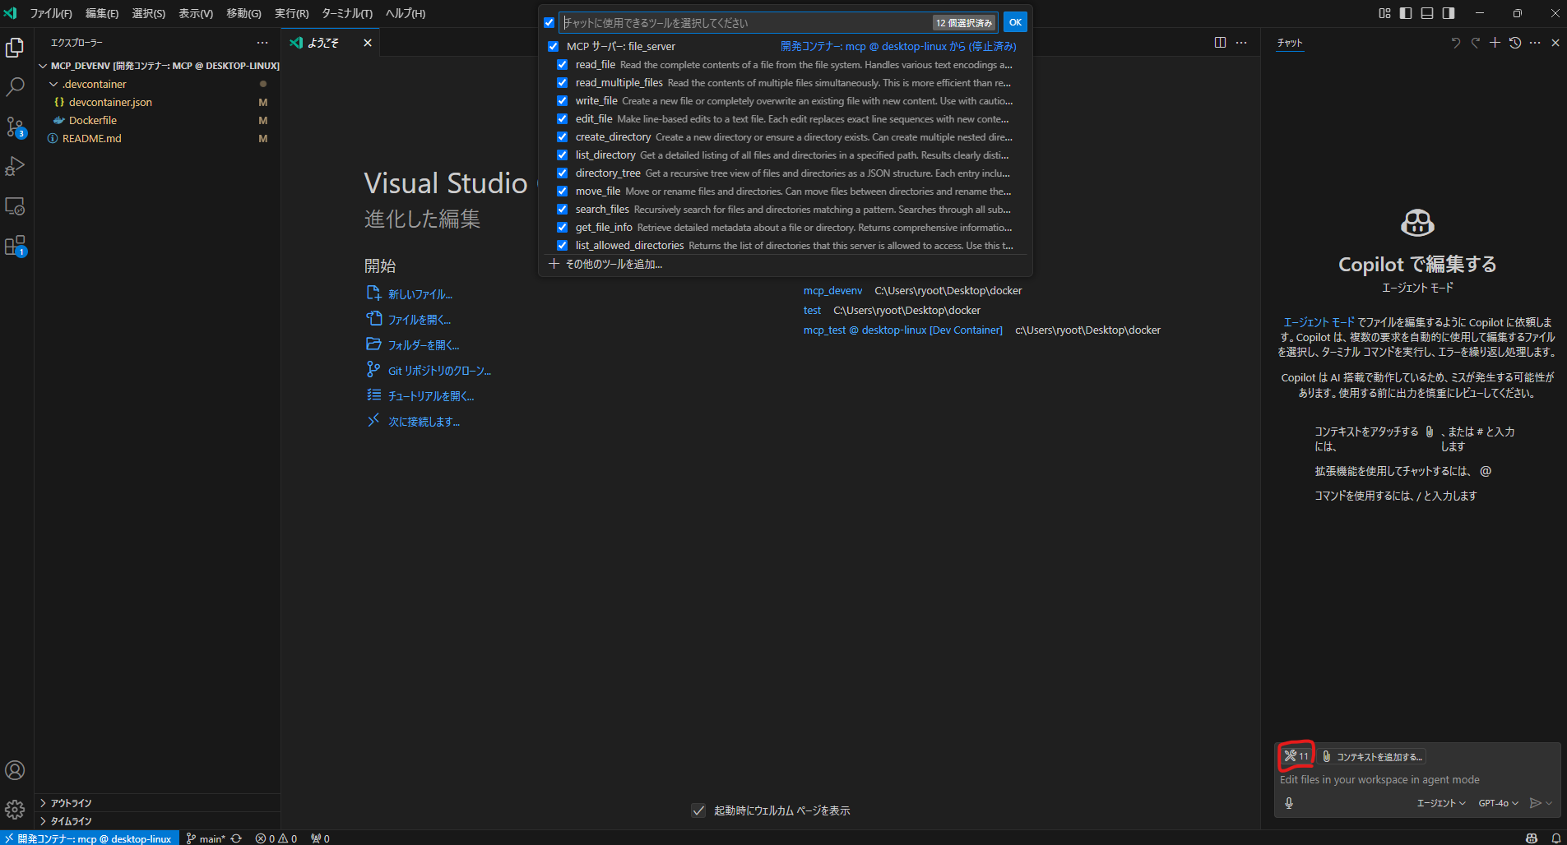Split the editor right icon

(x=1220, y=43)
